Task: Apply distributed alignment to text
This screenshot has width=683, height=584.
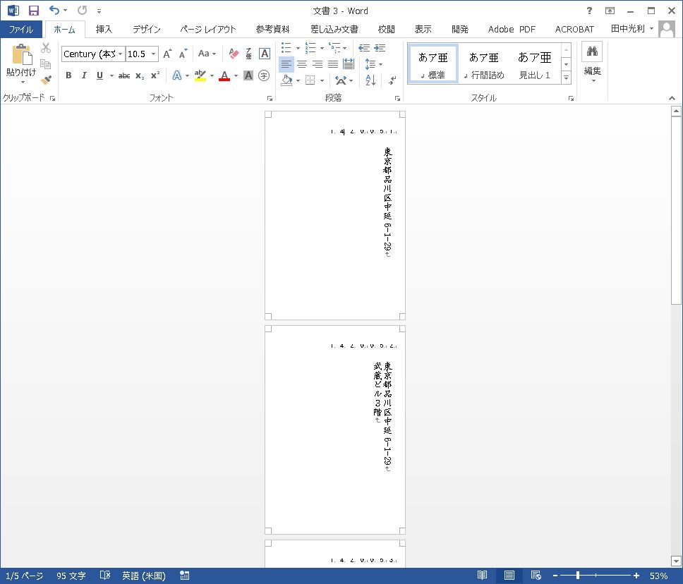Action: tap(349, 64)
